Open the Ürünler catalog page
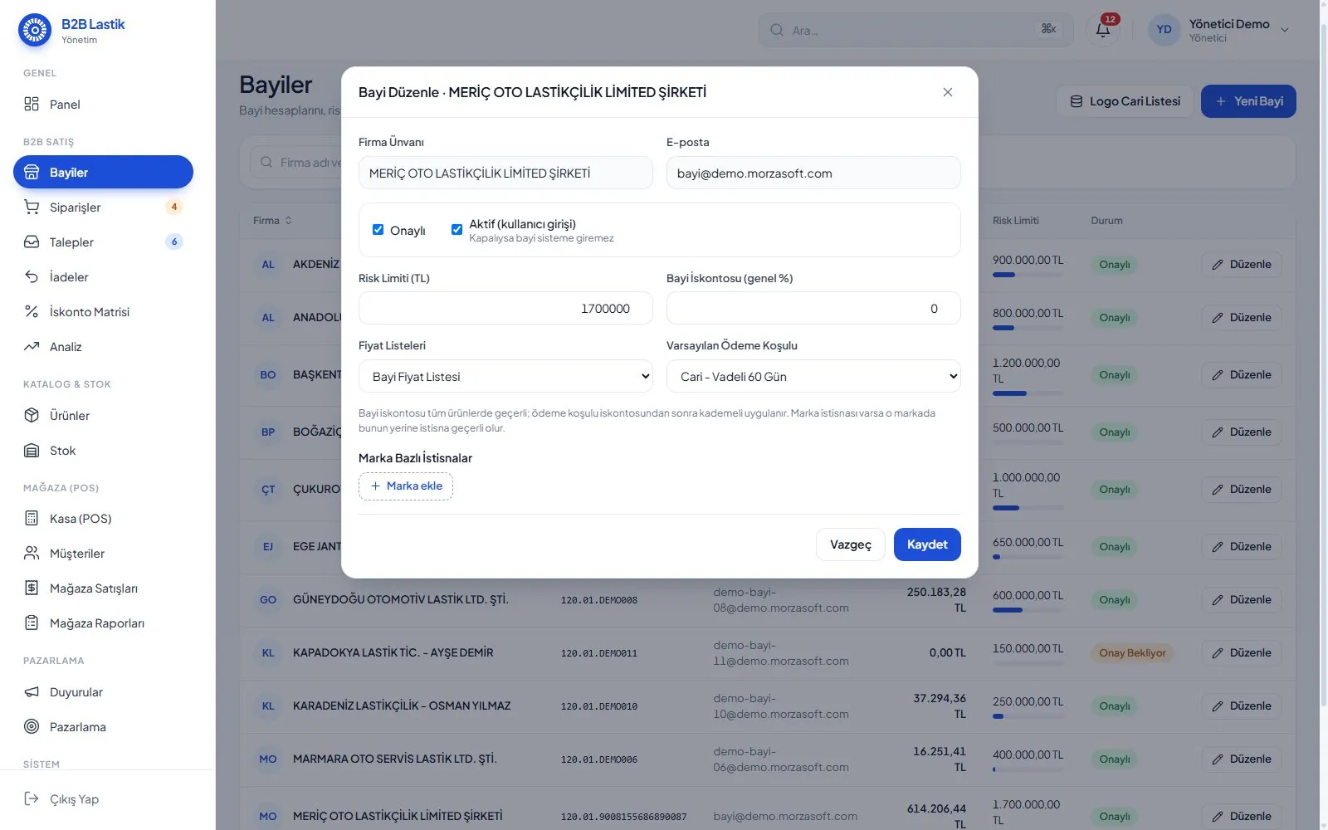Viewport: 1328px width, 830px height. pos(103,416)
